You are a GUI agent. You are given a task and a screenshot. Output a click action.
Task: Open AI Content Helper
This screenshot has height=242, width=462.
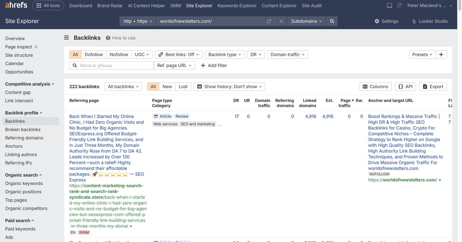click(x=146, y=5)
